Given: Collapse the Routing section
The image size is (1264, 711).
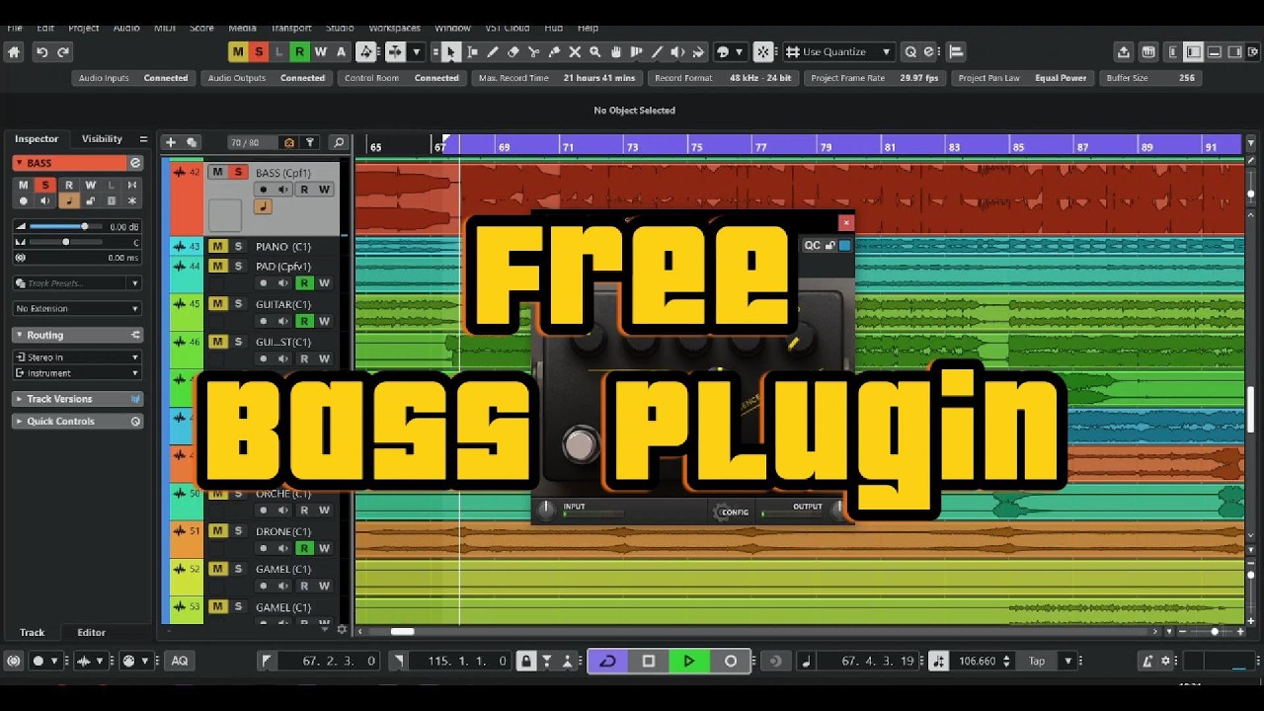Looking at the screenshot, I should [x=77, y=336].
